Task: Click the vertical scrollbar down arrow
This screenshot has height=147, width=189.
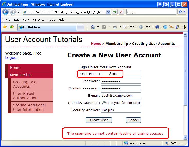Action: pyautogui.click(x=185, y=137)
